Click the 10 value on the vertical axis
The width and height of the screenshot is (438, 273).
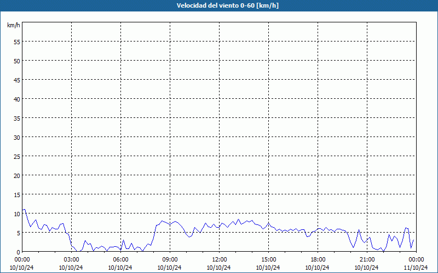[x=17, y=213]
